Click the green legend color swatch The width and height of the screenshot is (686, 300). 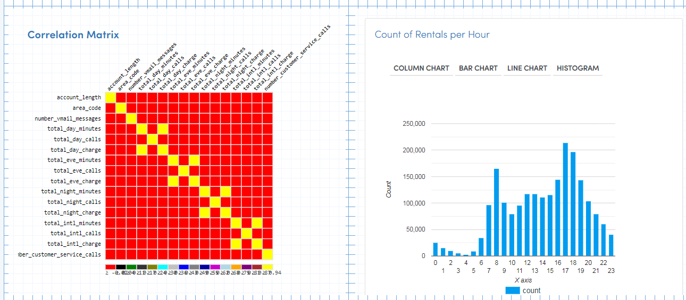(131, 267)
